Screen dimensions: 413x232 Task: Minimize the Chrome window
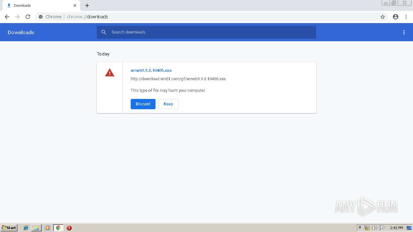[386, 3]
